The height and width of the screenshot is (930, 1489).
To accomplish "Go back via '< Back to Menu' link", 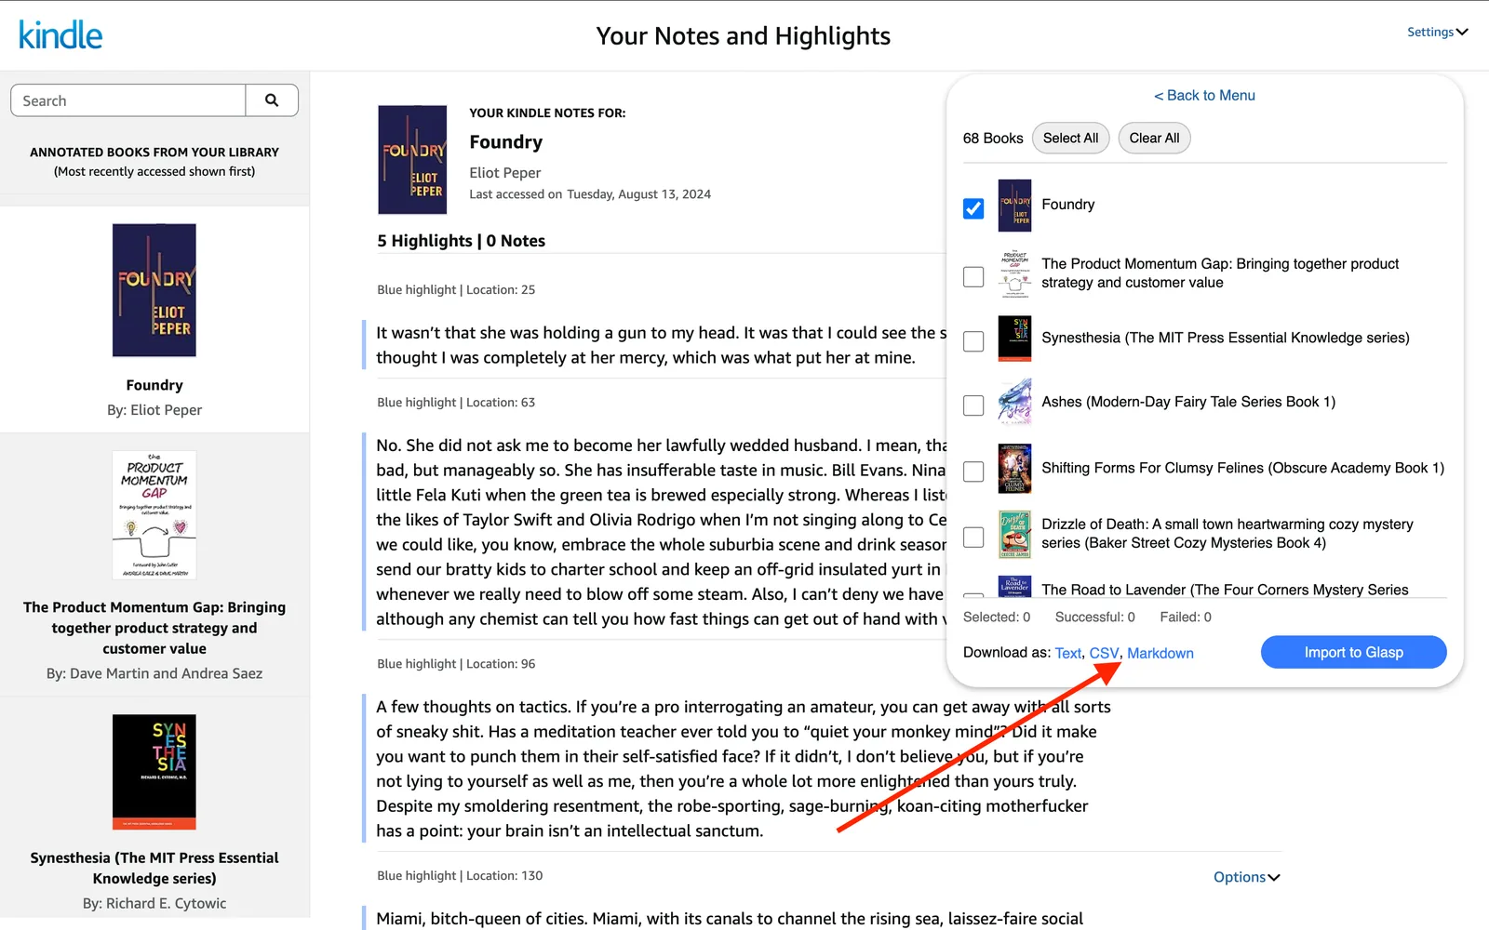I will 1204,95.
